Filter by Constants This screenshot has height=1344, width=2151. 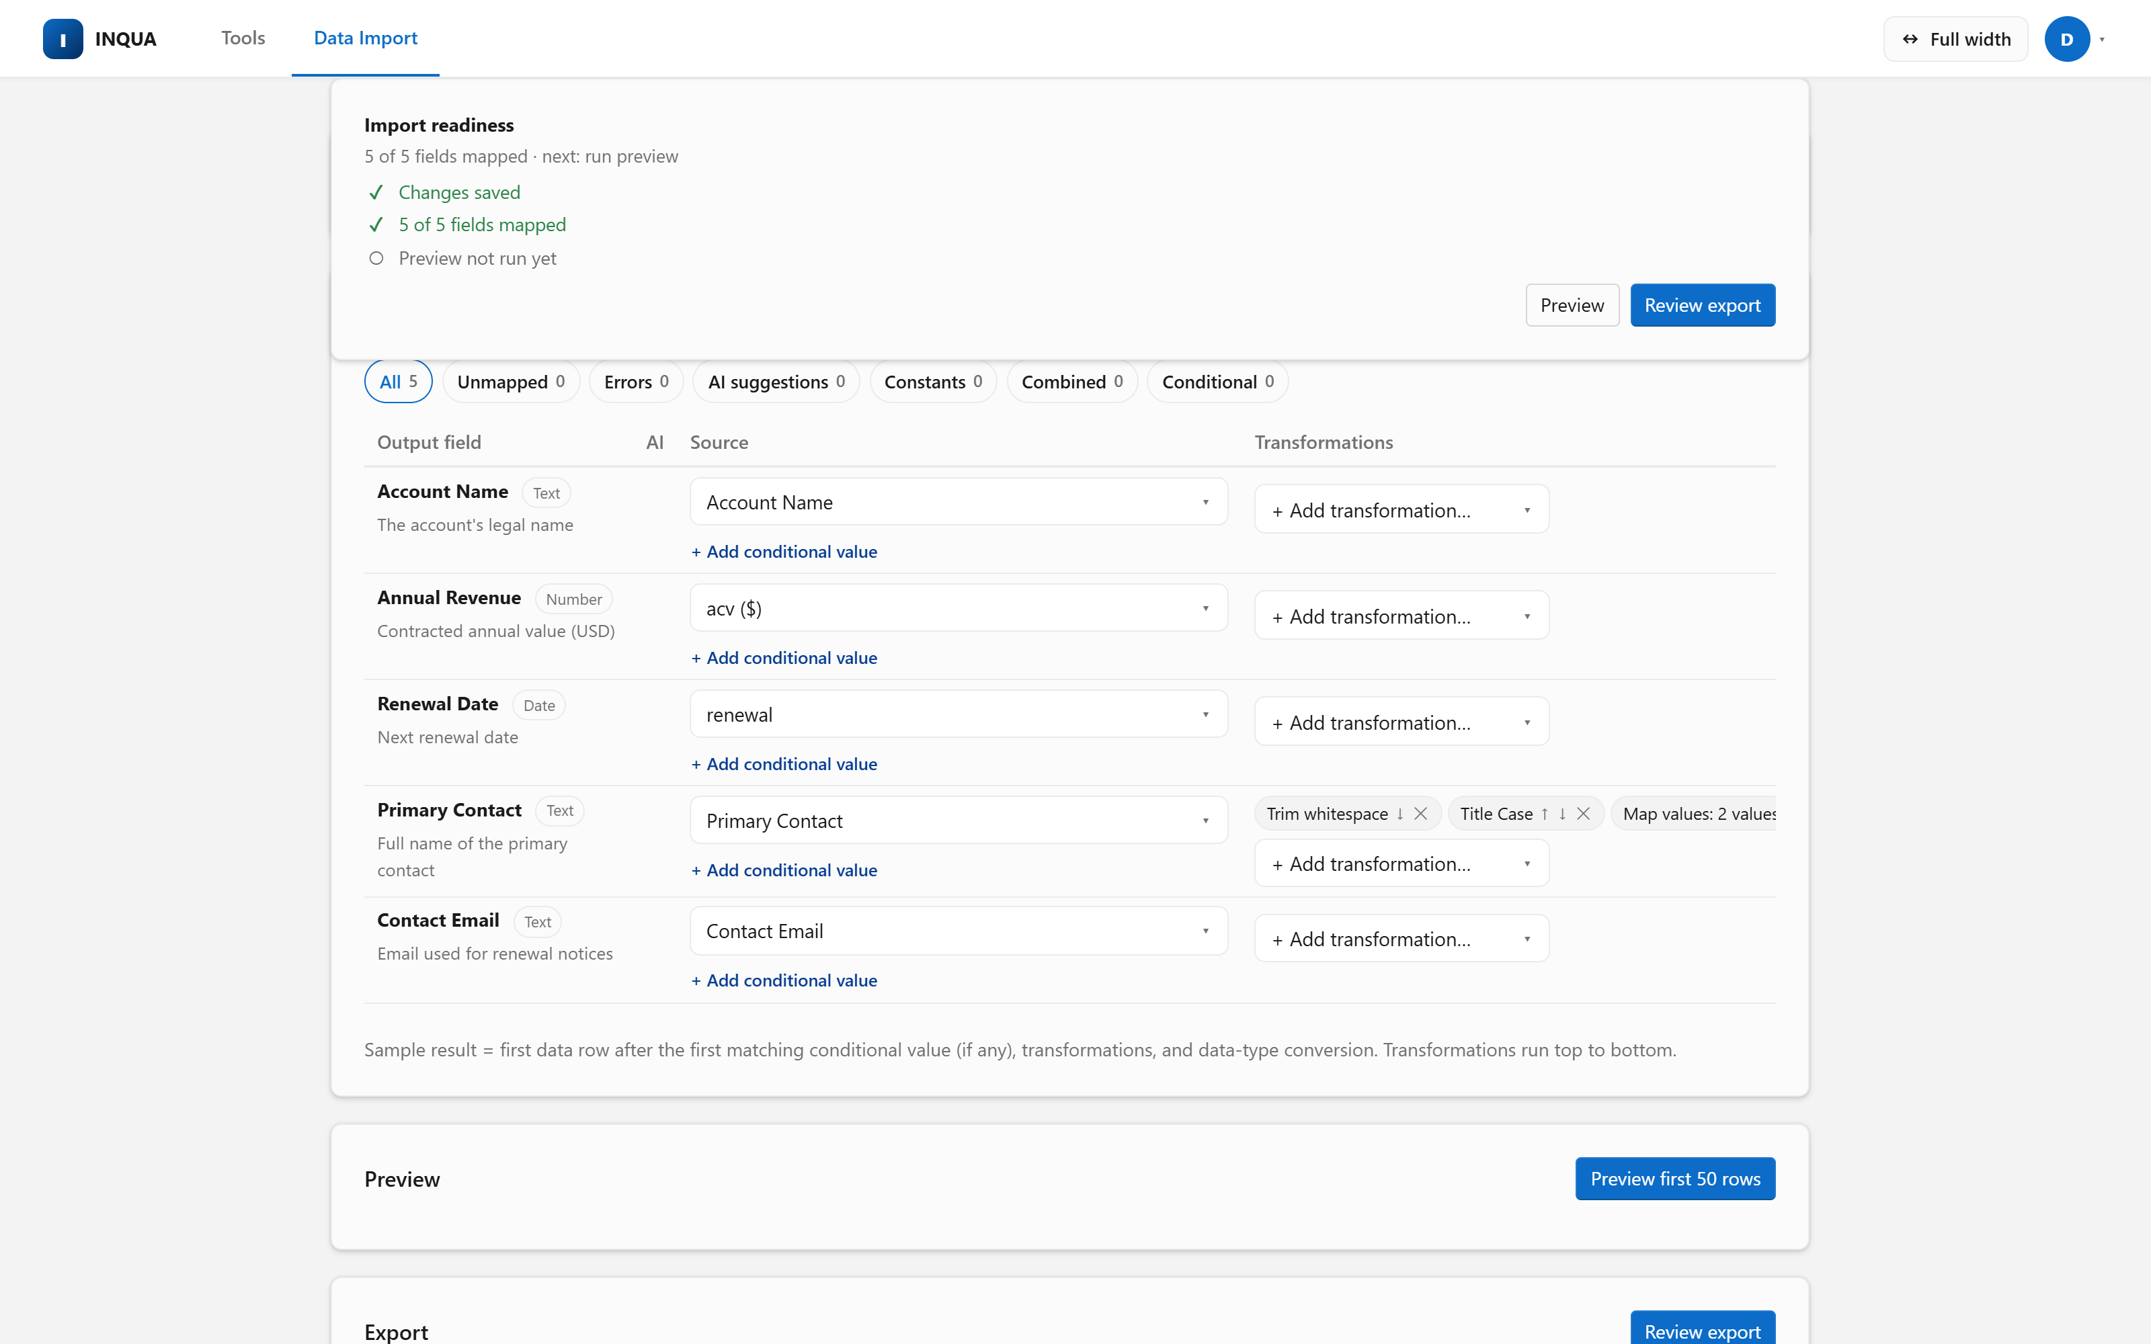(x=933, y=381)
